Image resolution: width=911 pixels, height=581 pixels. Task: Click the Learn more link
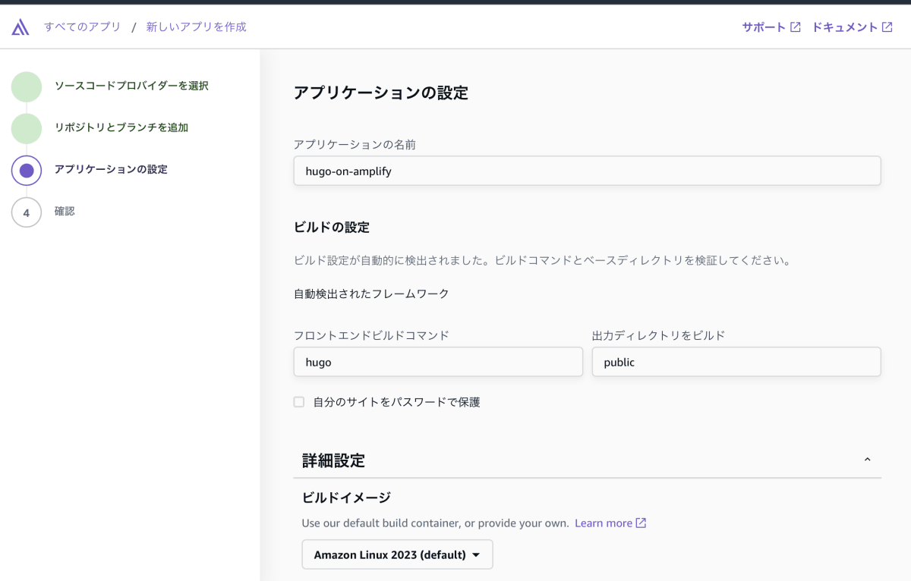[x=604, y=523]
